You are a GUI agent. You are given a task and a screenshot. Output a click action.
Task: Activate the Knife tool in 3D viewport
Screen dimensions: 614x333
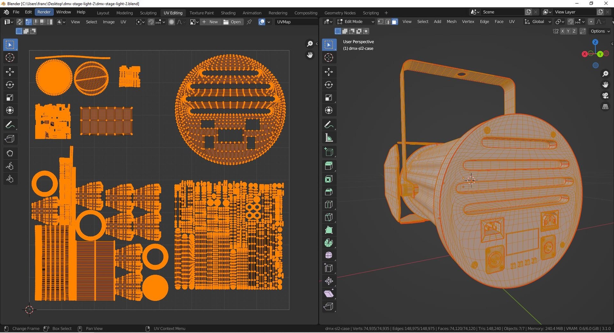(329, 217)
